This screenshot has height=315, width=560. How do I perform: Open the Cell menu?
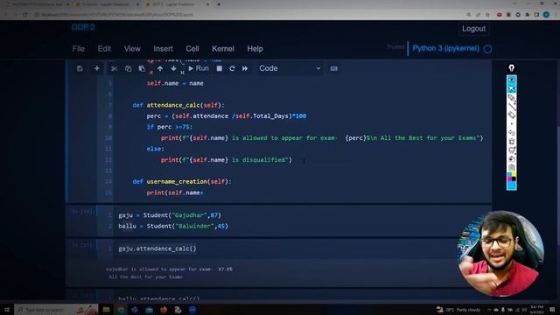point(192,49)
